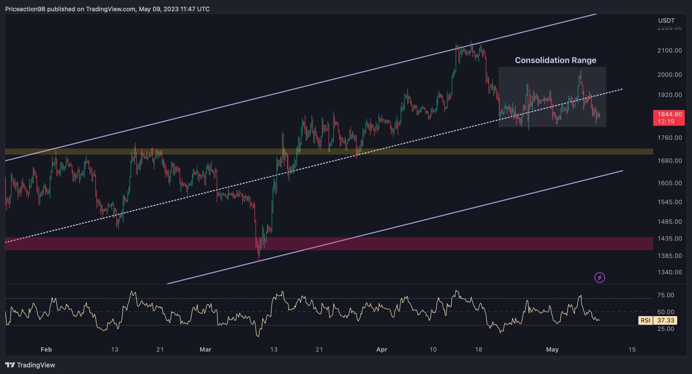692x374 pixels.
Task: Click the 25.00 RSI scale label
Action: pyautogui.click(x=666, y=329)
